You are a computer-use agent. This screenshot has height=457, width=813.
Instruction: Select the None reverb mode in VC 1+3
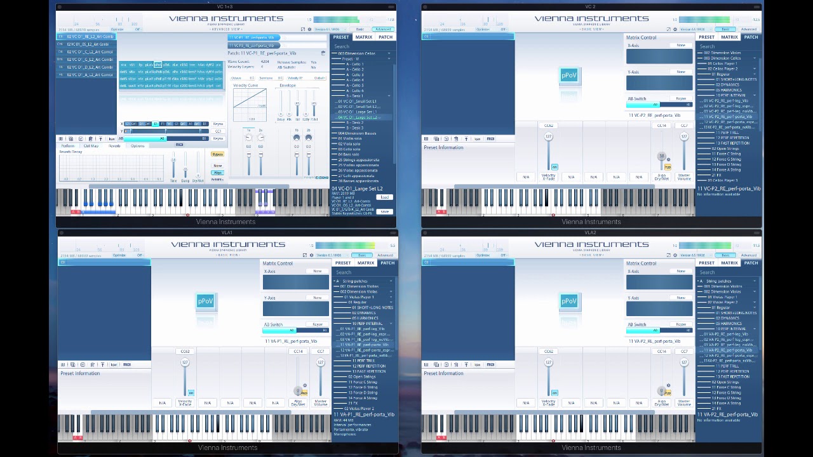coord(217,166)
